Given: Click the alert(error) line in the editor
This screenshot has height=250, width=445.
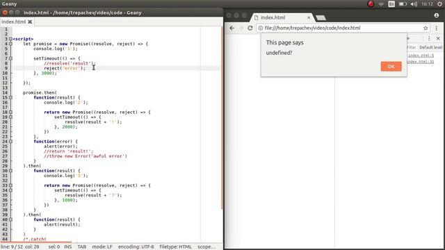Looking at the screenshot, I should (60, 147).
